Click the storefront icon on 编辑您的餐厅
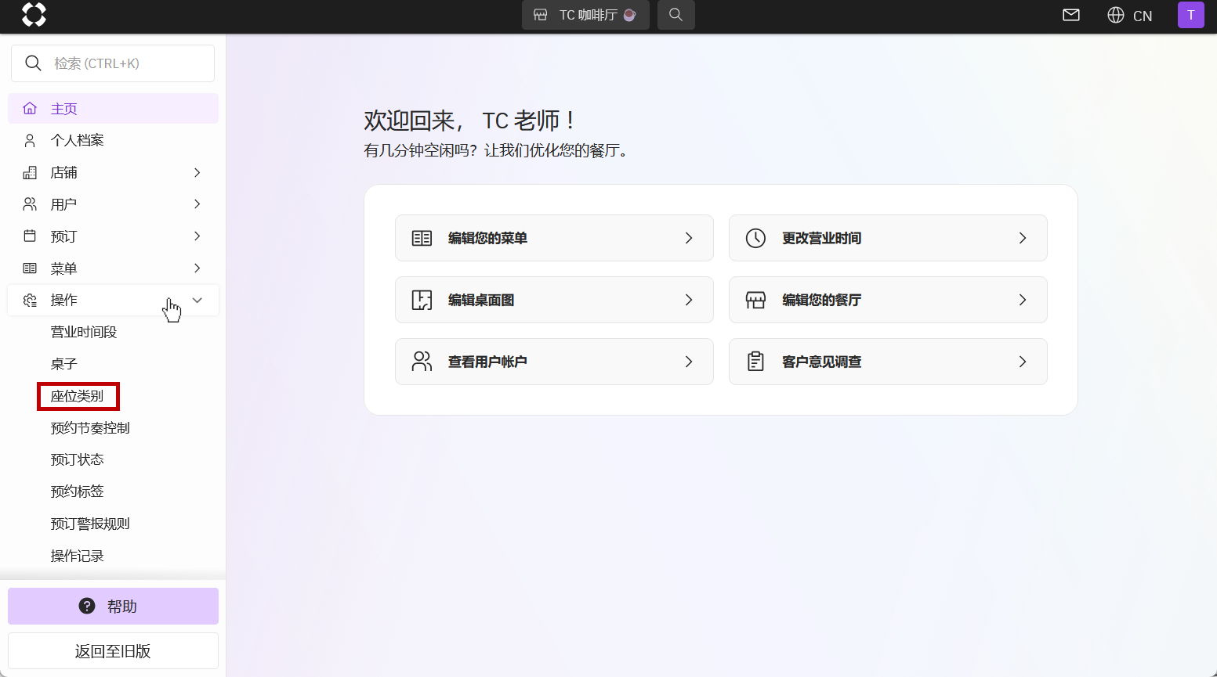Screen dimensions: 1217x677 coord(755,300)
